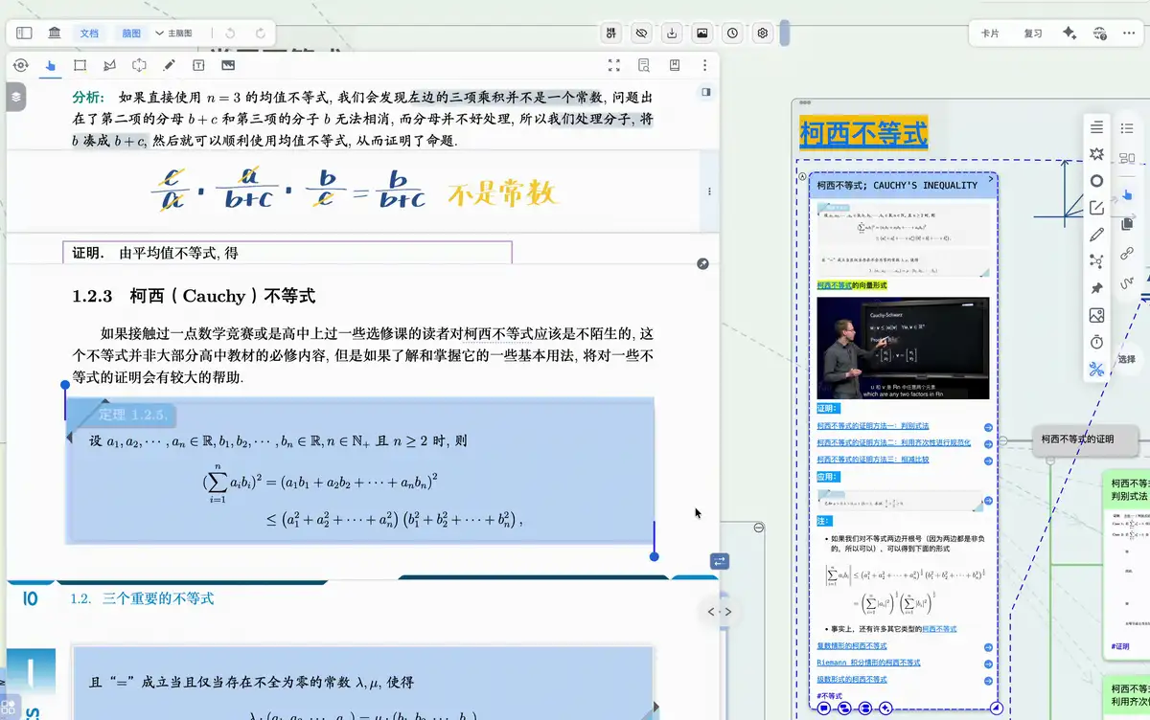Screen dimensions: 1150x720
Task: Open document search icon
Action: 644,65
